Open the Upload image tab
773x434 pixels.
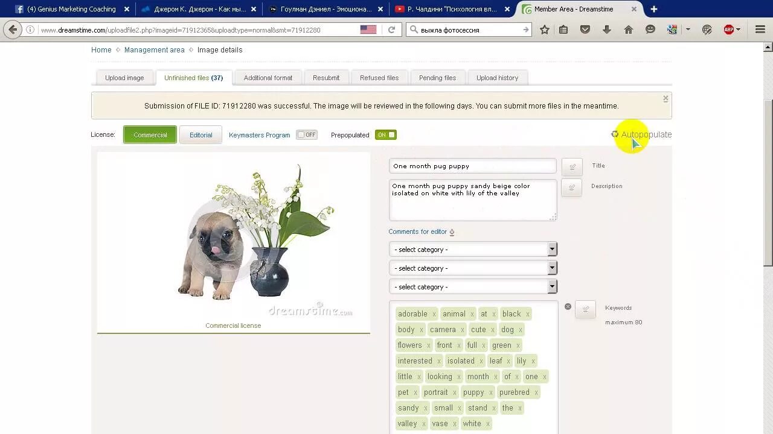tap(124, 78)
